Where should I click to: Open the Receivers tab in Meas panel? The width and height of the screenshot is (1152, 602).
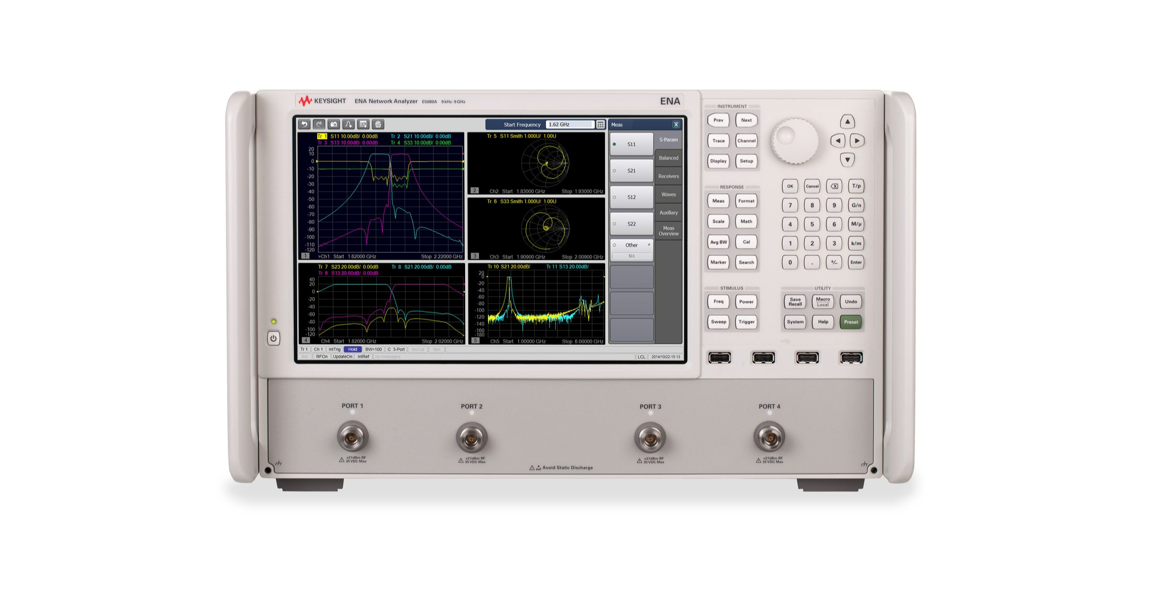coord(668,176)
